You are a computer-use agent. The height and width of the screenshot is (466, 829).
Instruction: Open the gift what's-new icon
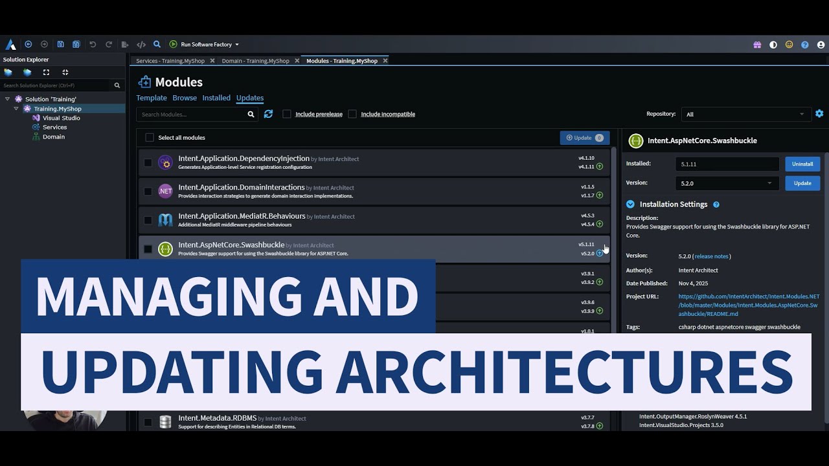(x=757, y=45)
